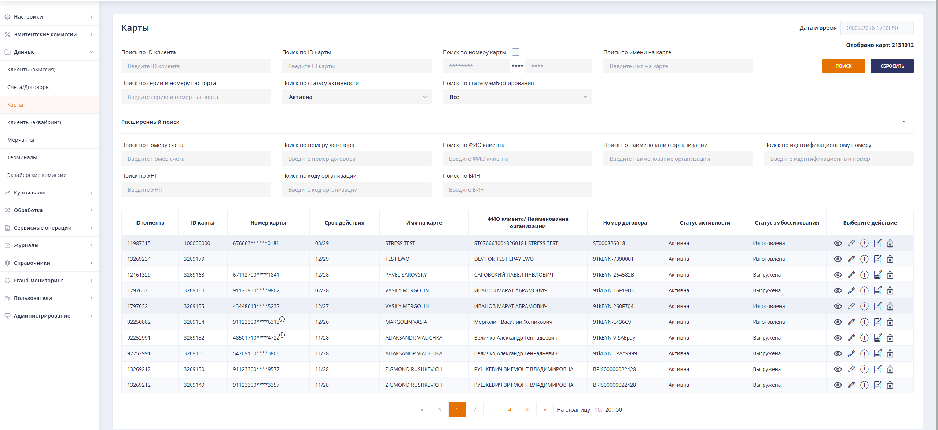Click the Введите ФИО клиента input field

click(x=517, y=159)
